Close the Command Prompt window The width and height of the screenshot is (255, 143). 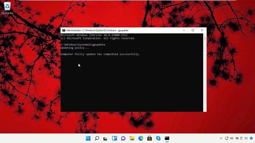(x=202, y=30)
